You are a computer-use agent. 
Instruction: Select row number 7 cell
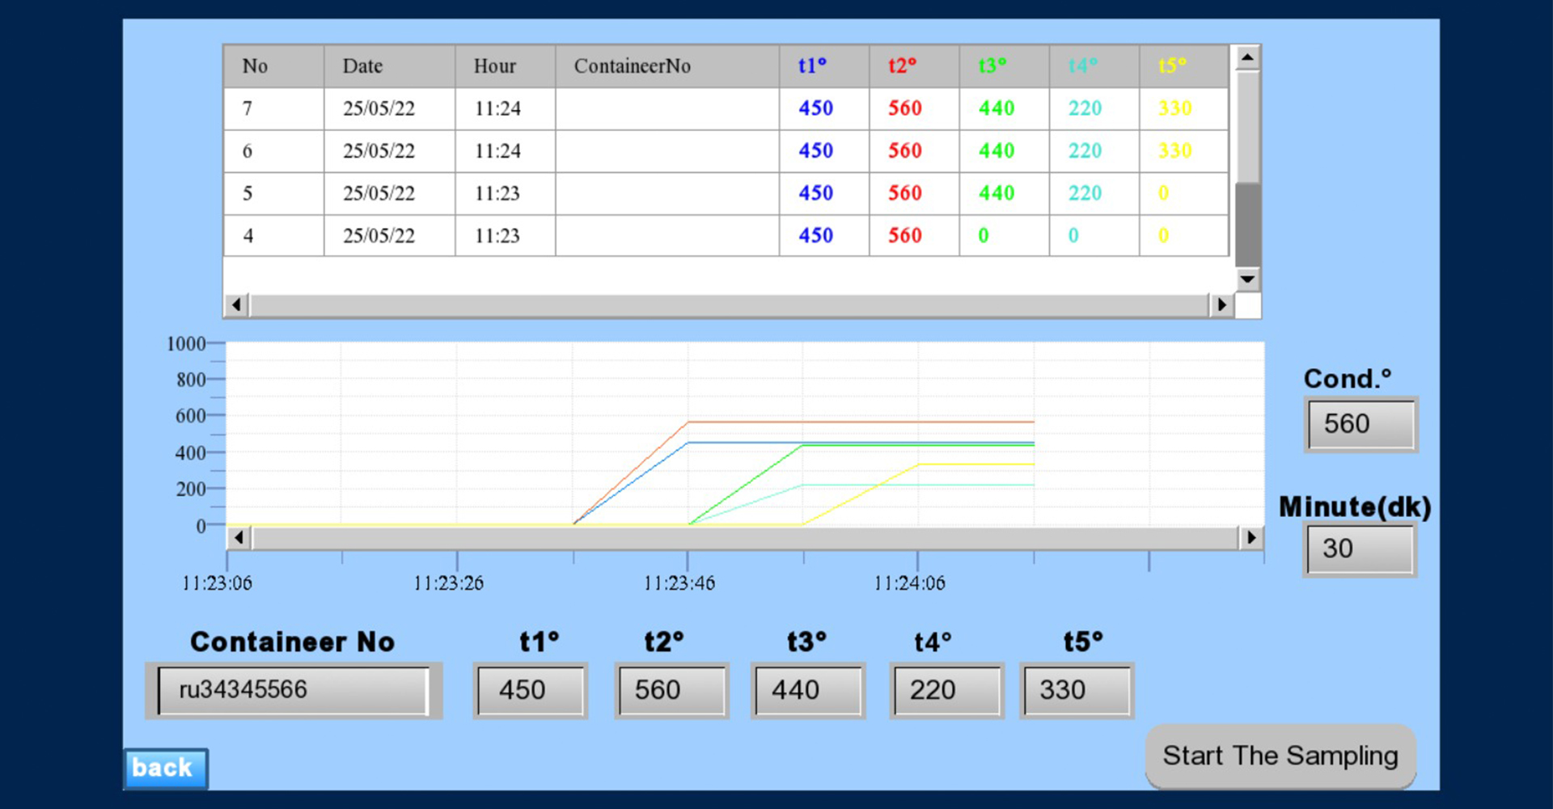(274, 108)
